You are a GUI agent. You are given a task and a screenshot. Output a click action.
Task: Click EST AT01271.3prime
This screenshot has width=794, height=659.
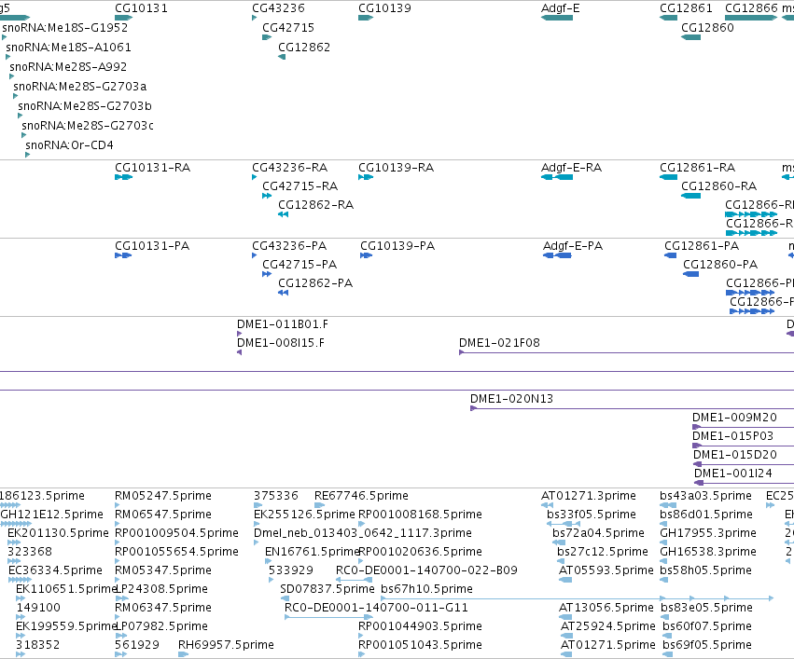[589, 496]
